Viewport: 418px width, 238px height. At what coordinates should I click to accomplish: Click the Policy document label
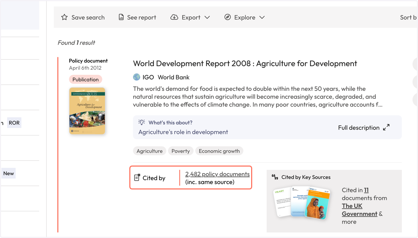click(88, 61)
